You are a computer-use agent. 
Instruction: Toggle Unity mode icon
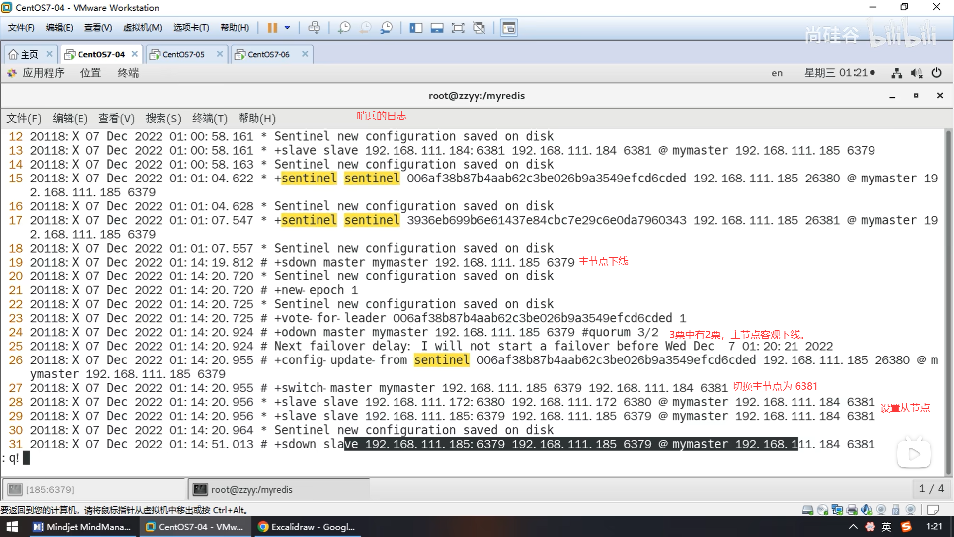point(479,28)
